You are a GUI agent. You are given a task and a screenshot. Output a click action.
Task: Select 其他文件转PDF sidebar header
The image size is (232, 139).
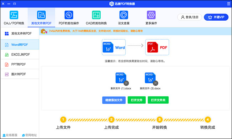pos(20,34)
